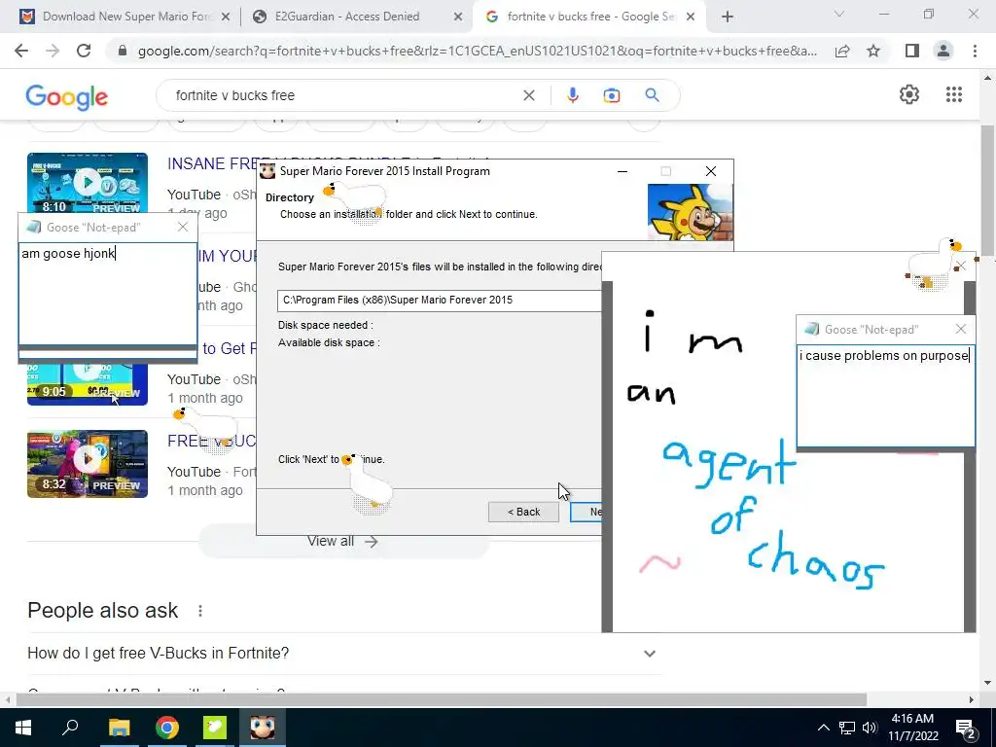Viewport: 996px width, 747px height.
Task: Minimize the Super Mario Forever installer window
Action: click(x=622, y=171)
